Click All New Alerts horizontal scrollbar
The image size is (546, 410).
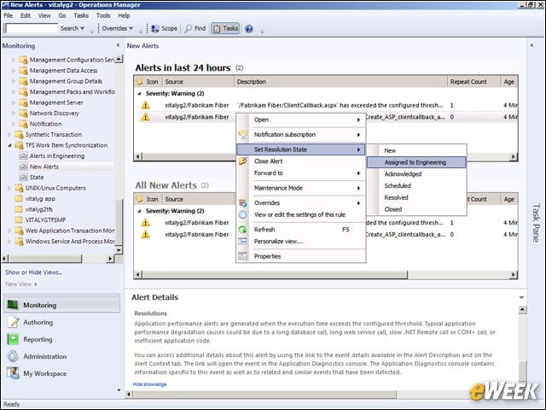275,275
